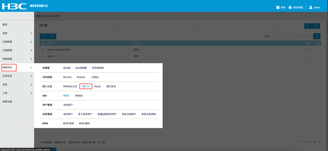Click the admin user icon
The image size is (328, 151).
click(311, 7)
